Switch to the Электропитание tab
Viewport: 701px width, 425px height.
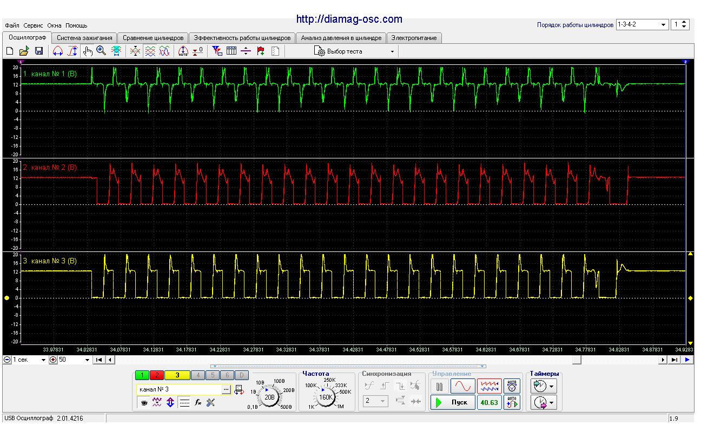click(x=414, y=38)
